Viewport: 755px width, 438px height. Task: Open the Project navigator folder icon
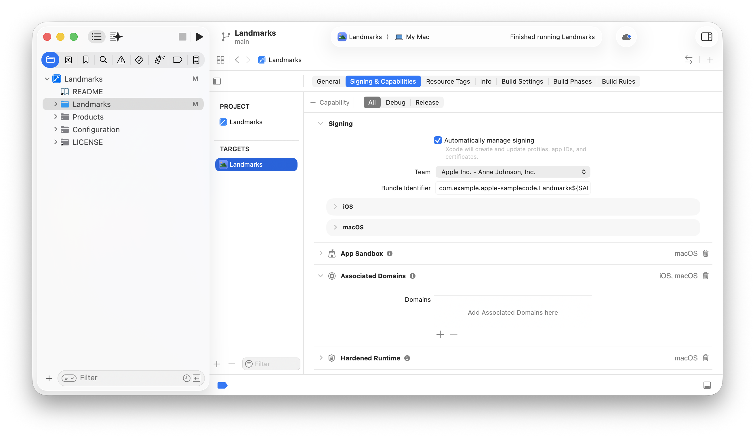(x=50, y=60)
